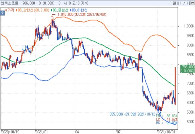Screen dimensions: 195x134
Task: Click the red 가격 legend color marker
Action: pyautogui.click(x=6, y=10)
